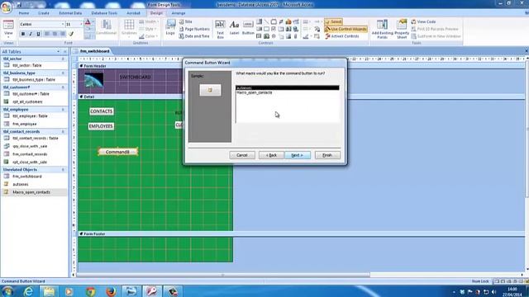This screenshot has height=297, width=529.
Task: Open Google Chrome from taskbar
Action: pyautogui.click(x=90, y=291)
